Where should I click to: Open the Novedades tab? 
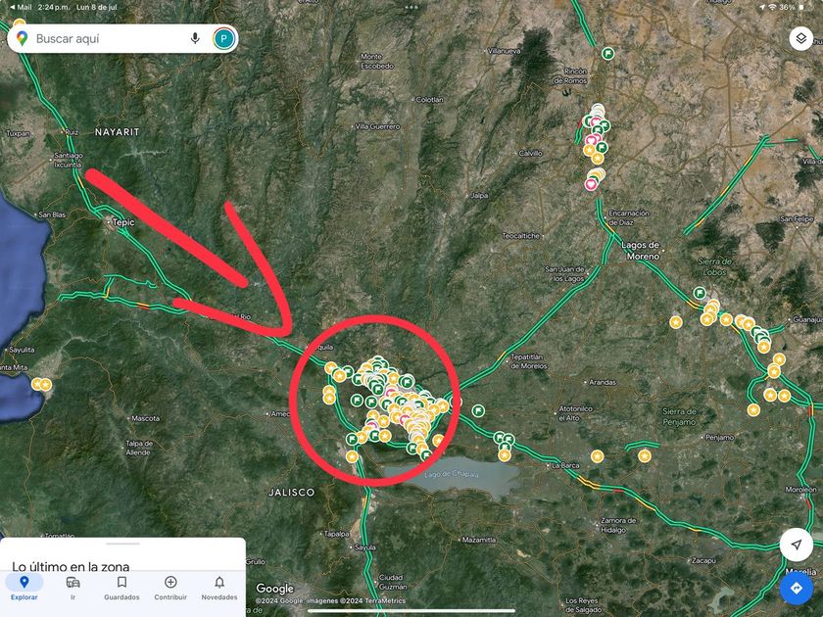(219, 587)
